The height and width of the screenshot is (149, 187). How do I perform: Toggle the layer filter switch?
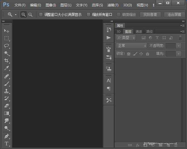tap(180, 38)
